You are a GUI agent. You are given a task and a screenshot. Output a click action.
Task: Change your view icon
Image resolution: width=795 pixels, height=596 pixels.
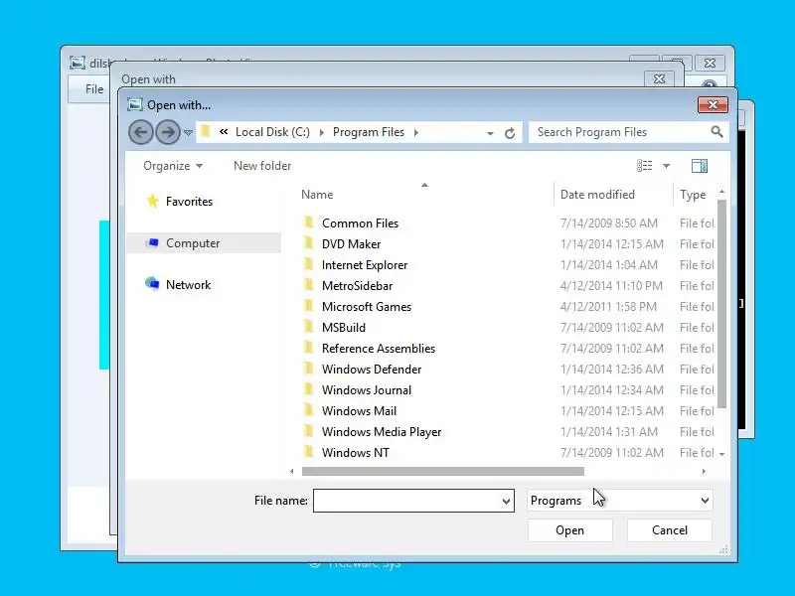tap(644, 166)
